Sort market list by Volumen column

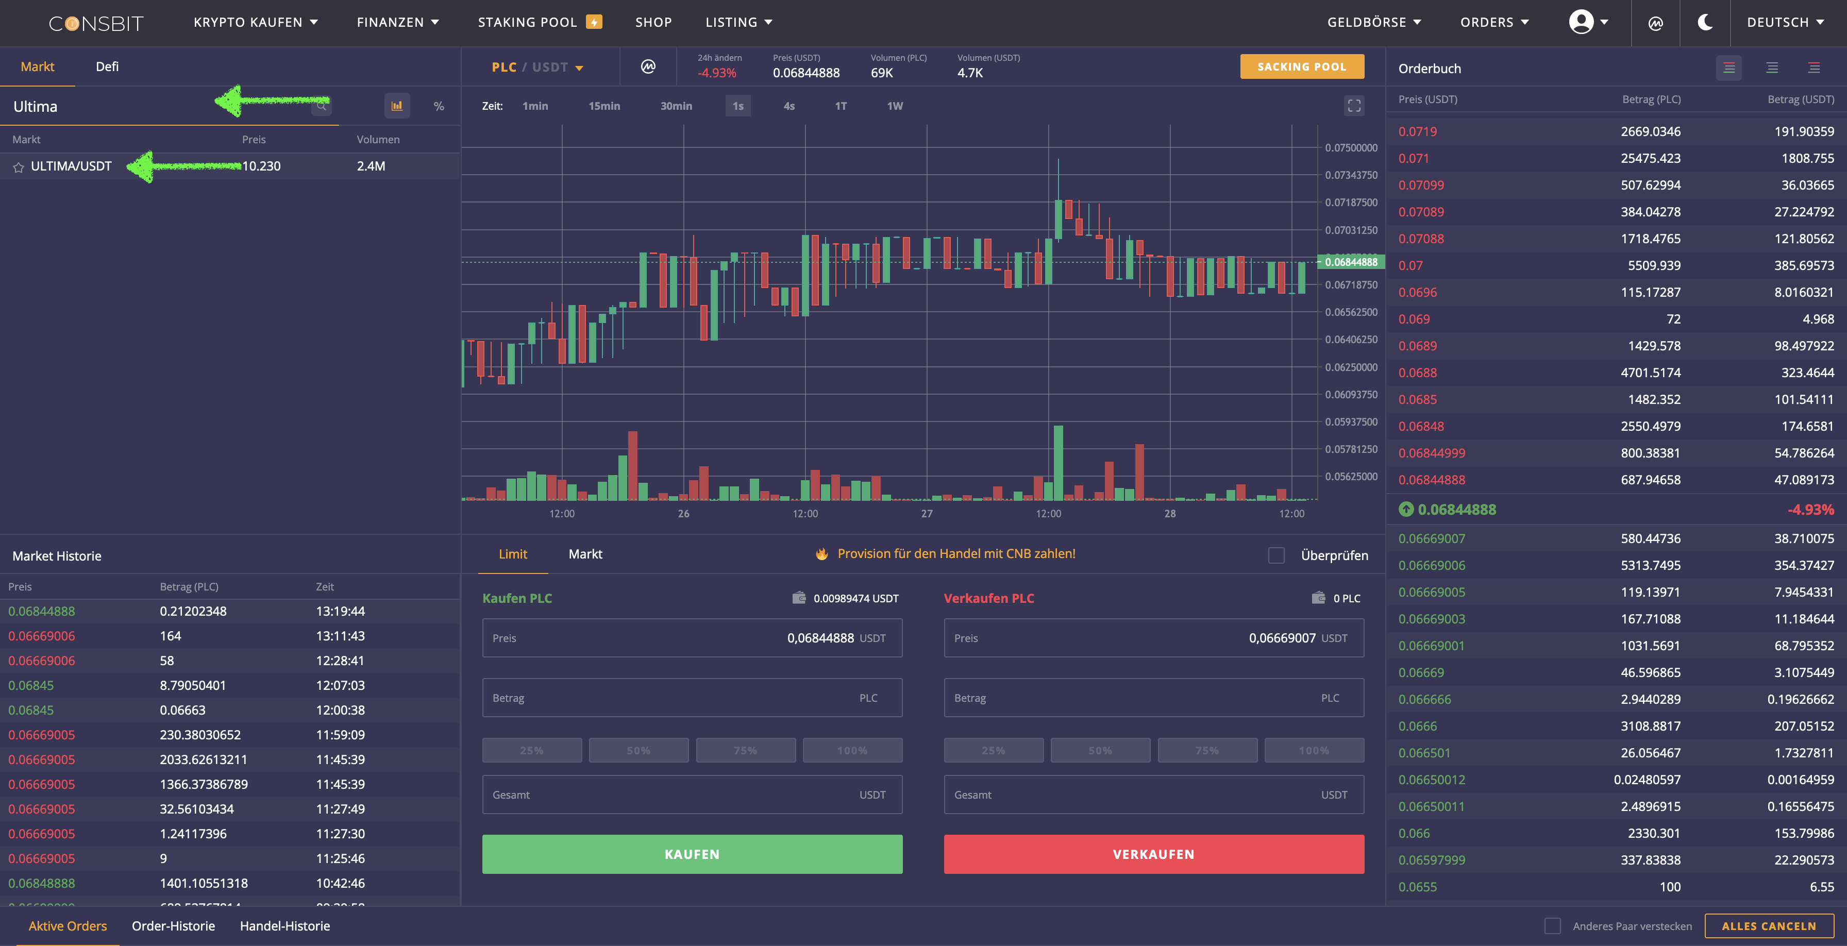click(x=378, y=140)
